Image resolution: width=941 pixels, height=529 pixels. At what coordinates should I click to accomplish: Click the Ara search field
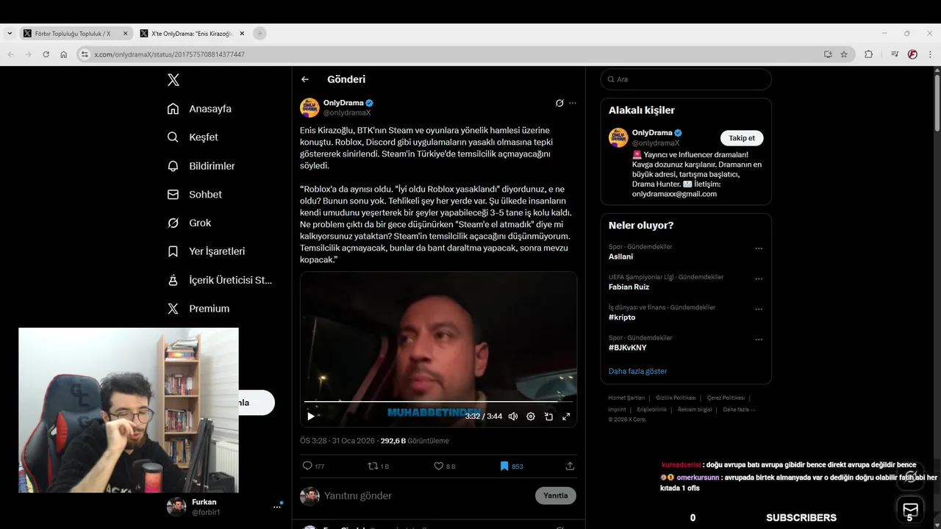[x=686, y=79]
